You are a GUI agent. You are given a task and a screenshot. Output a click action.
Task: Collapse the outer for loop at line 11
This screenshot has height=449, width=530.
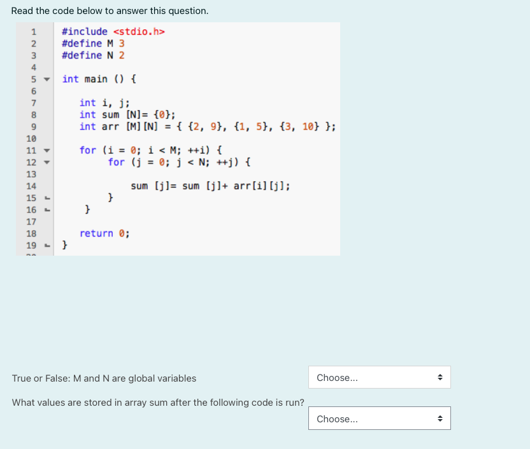click(46, 150)
